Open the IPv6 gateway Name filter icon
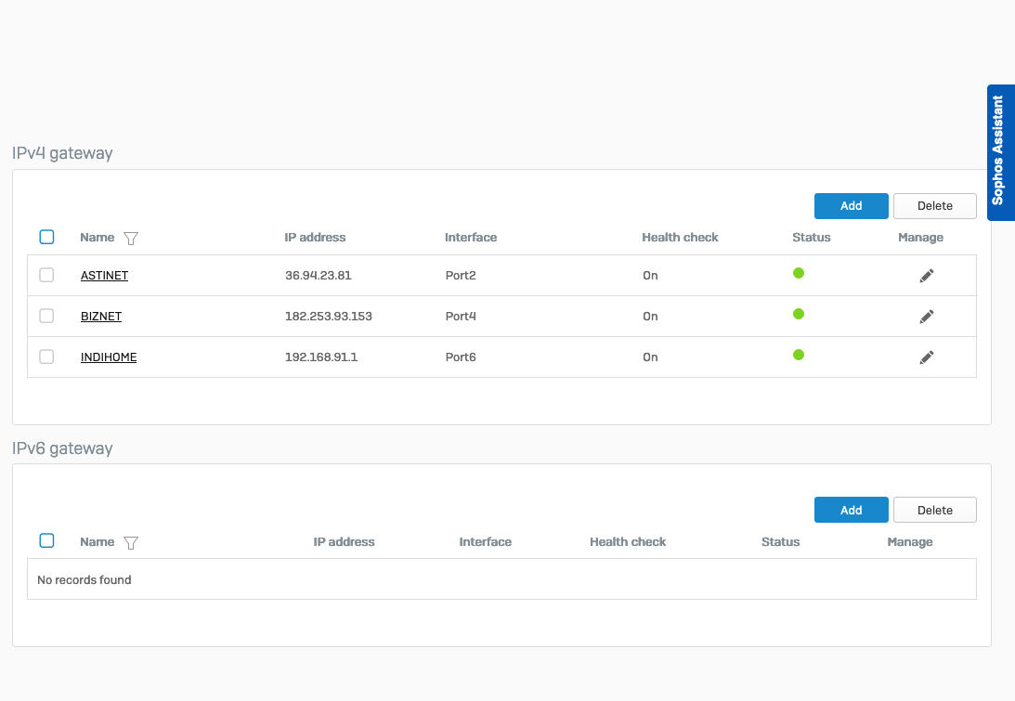The width and height of the screenshot is (1015, 701). click(x=131, y=542)
